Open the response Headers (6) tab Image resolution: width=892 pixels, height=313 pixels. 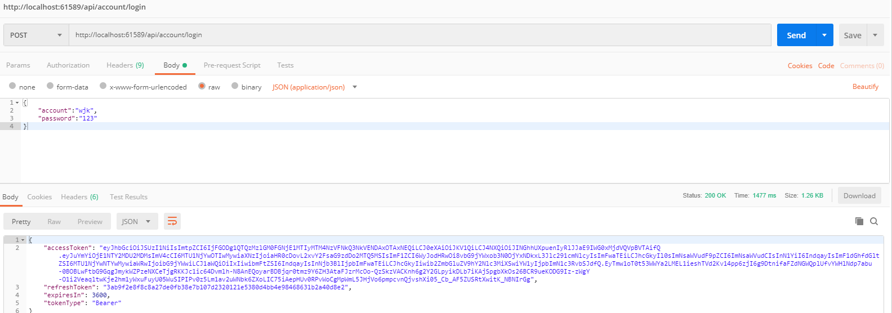point(79,197)
